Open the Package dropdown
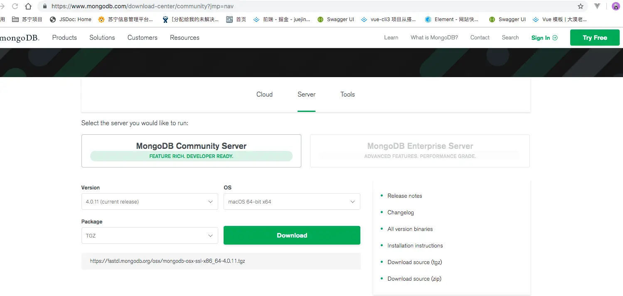 click(x=150, y=235)
